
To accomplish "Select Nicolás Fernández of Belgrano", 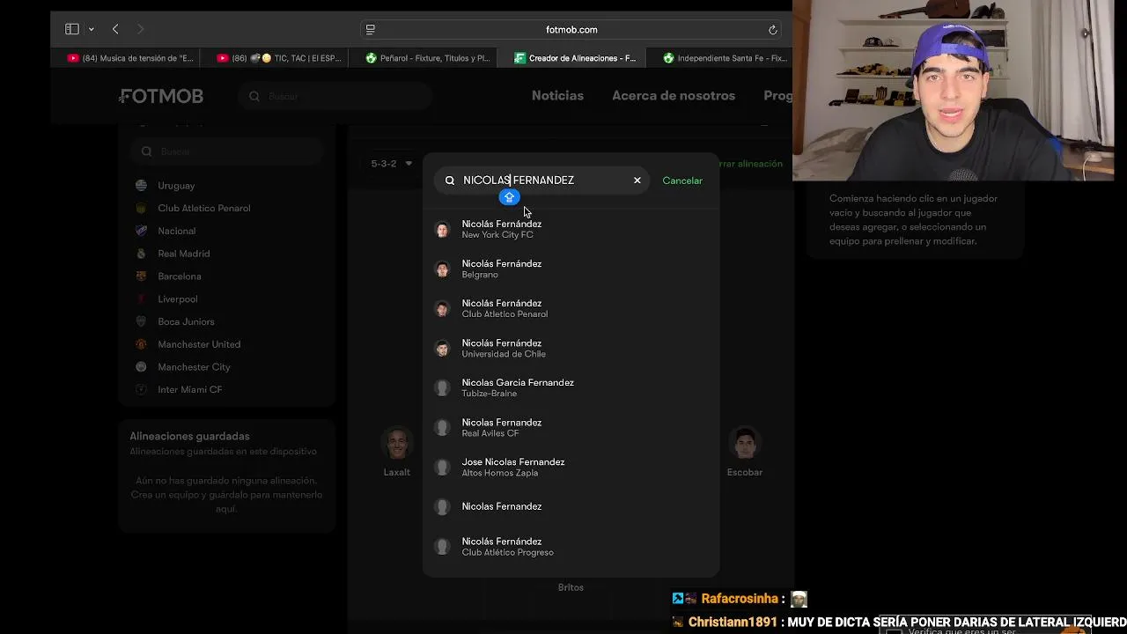I will point(571,269).
